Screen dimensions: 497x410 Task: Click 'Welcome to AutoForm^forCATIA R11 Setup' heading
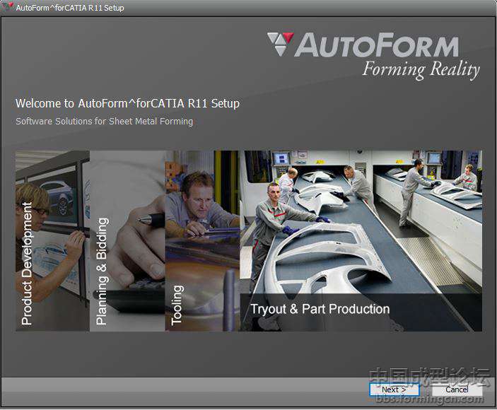pyautogui.click(x=127, y=103)
